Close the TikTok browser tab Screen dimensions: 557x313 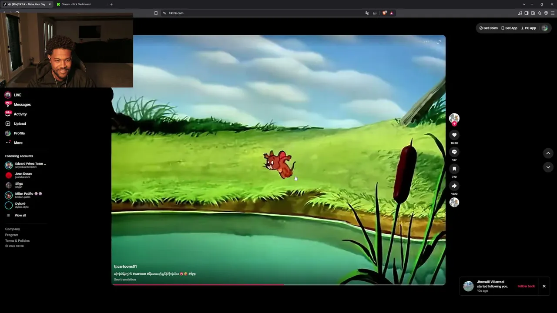click(50, 4)
